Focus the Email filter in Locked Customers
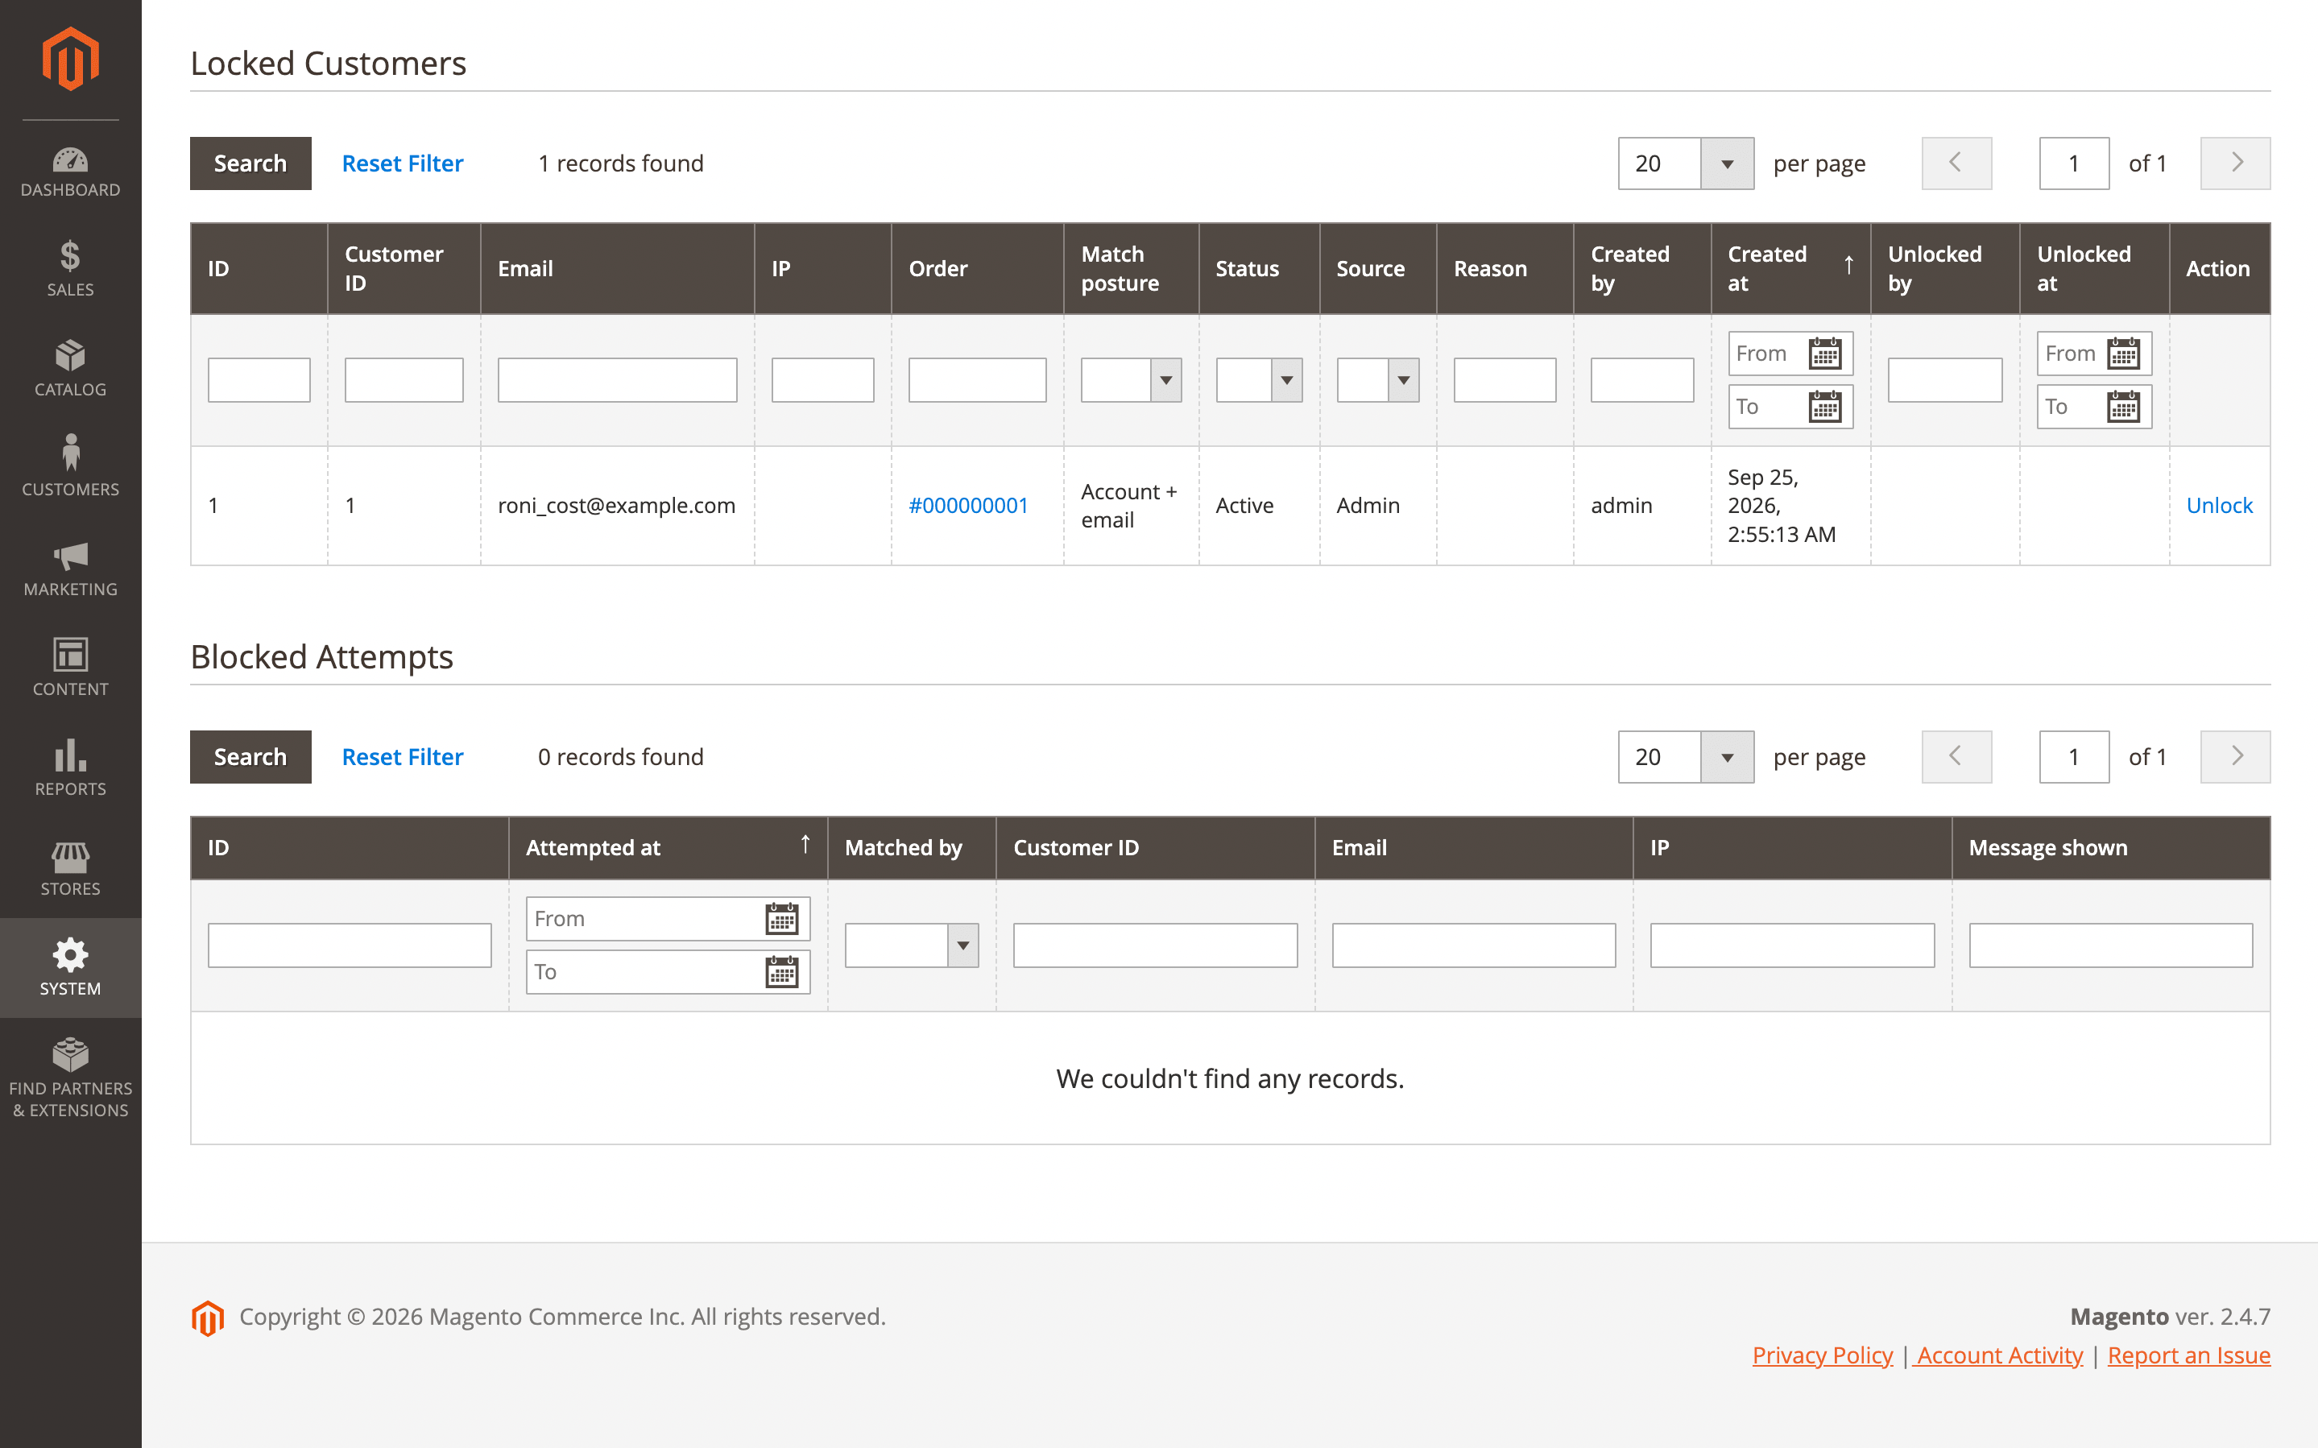This screenshot has height=1448, width=2318. [x=617, y=380]
